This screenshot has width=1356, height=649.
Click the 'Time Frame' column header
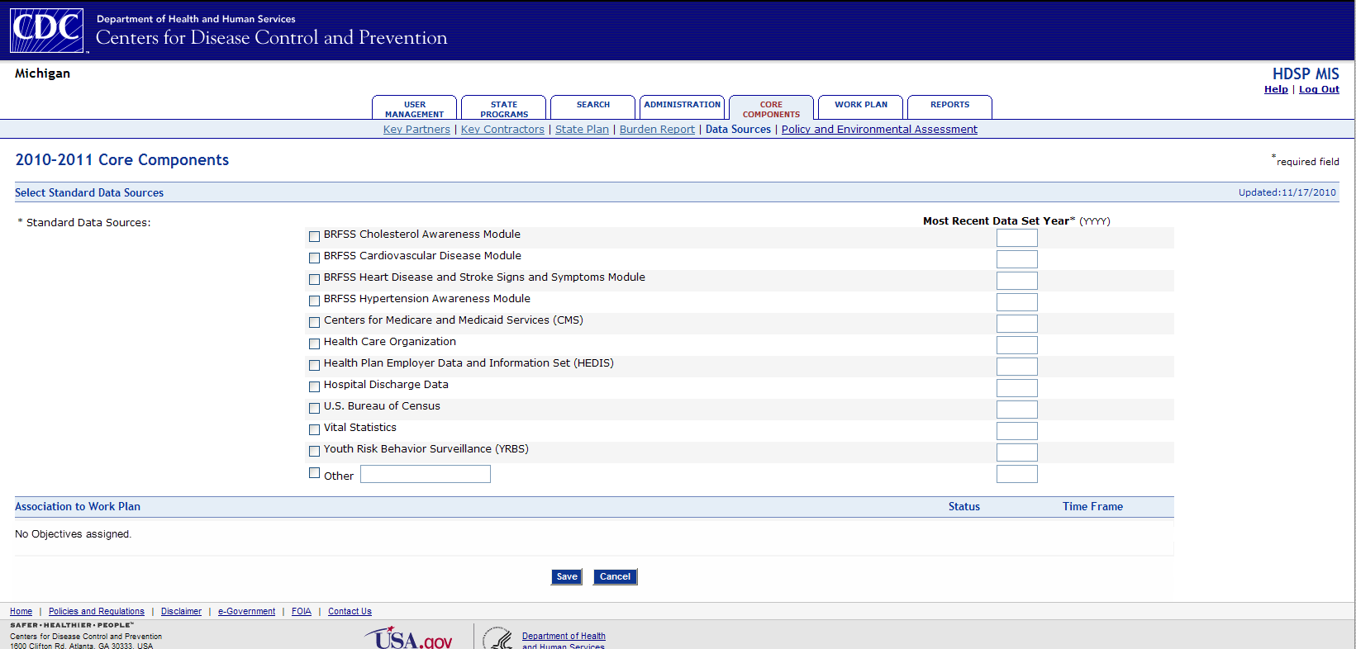1092,507
